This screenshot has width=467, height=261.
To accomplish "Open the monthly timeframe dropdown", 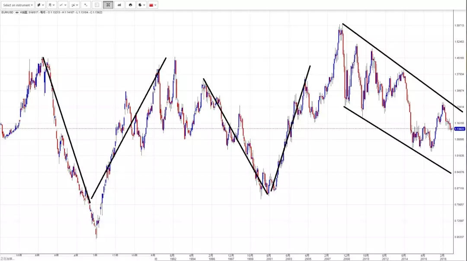I will coord(51,5).
